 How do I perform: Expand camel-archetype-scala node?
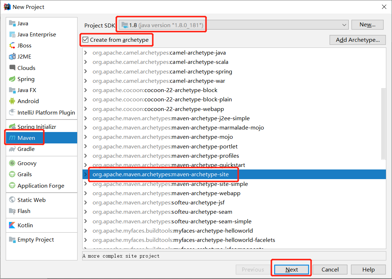86,62
